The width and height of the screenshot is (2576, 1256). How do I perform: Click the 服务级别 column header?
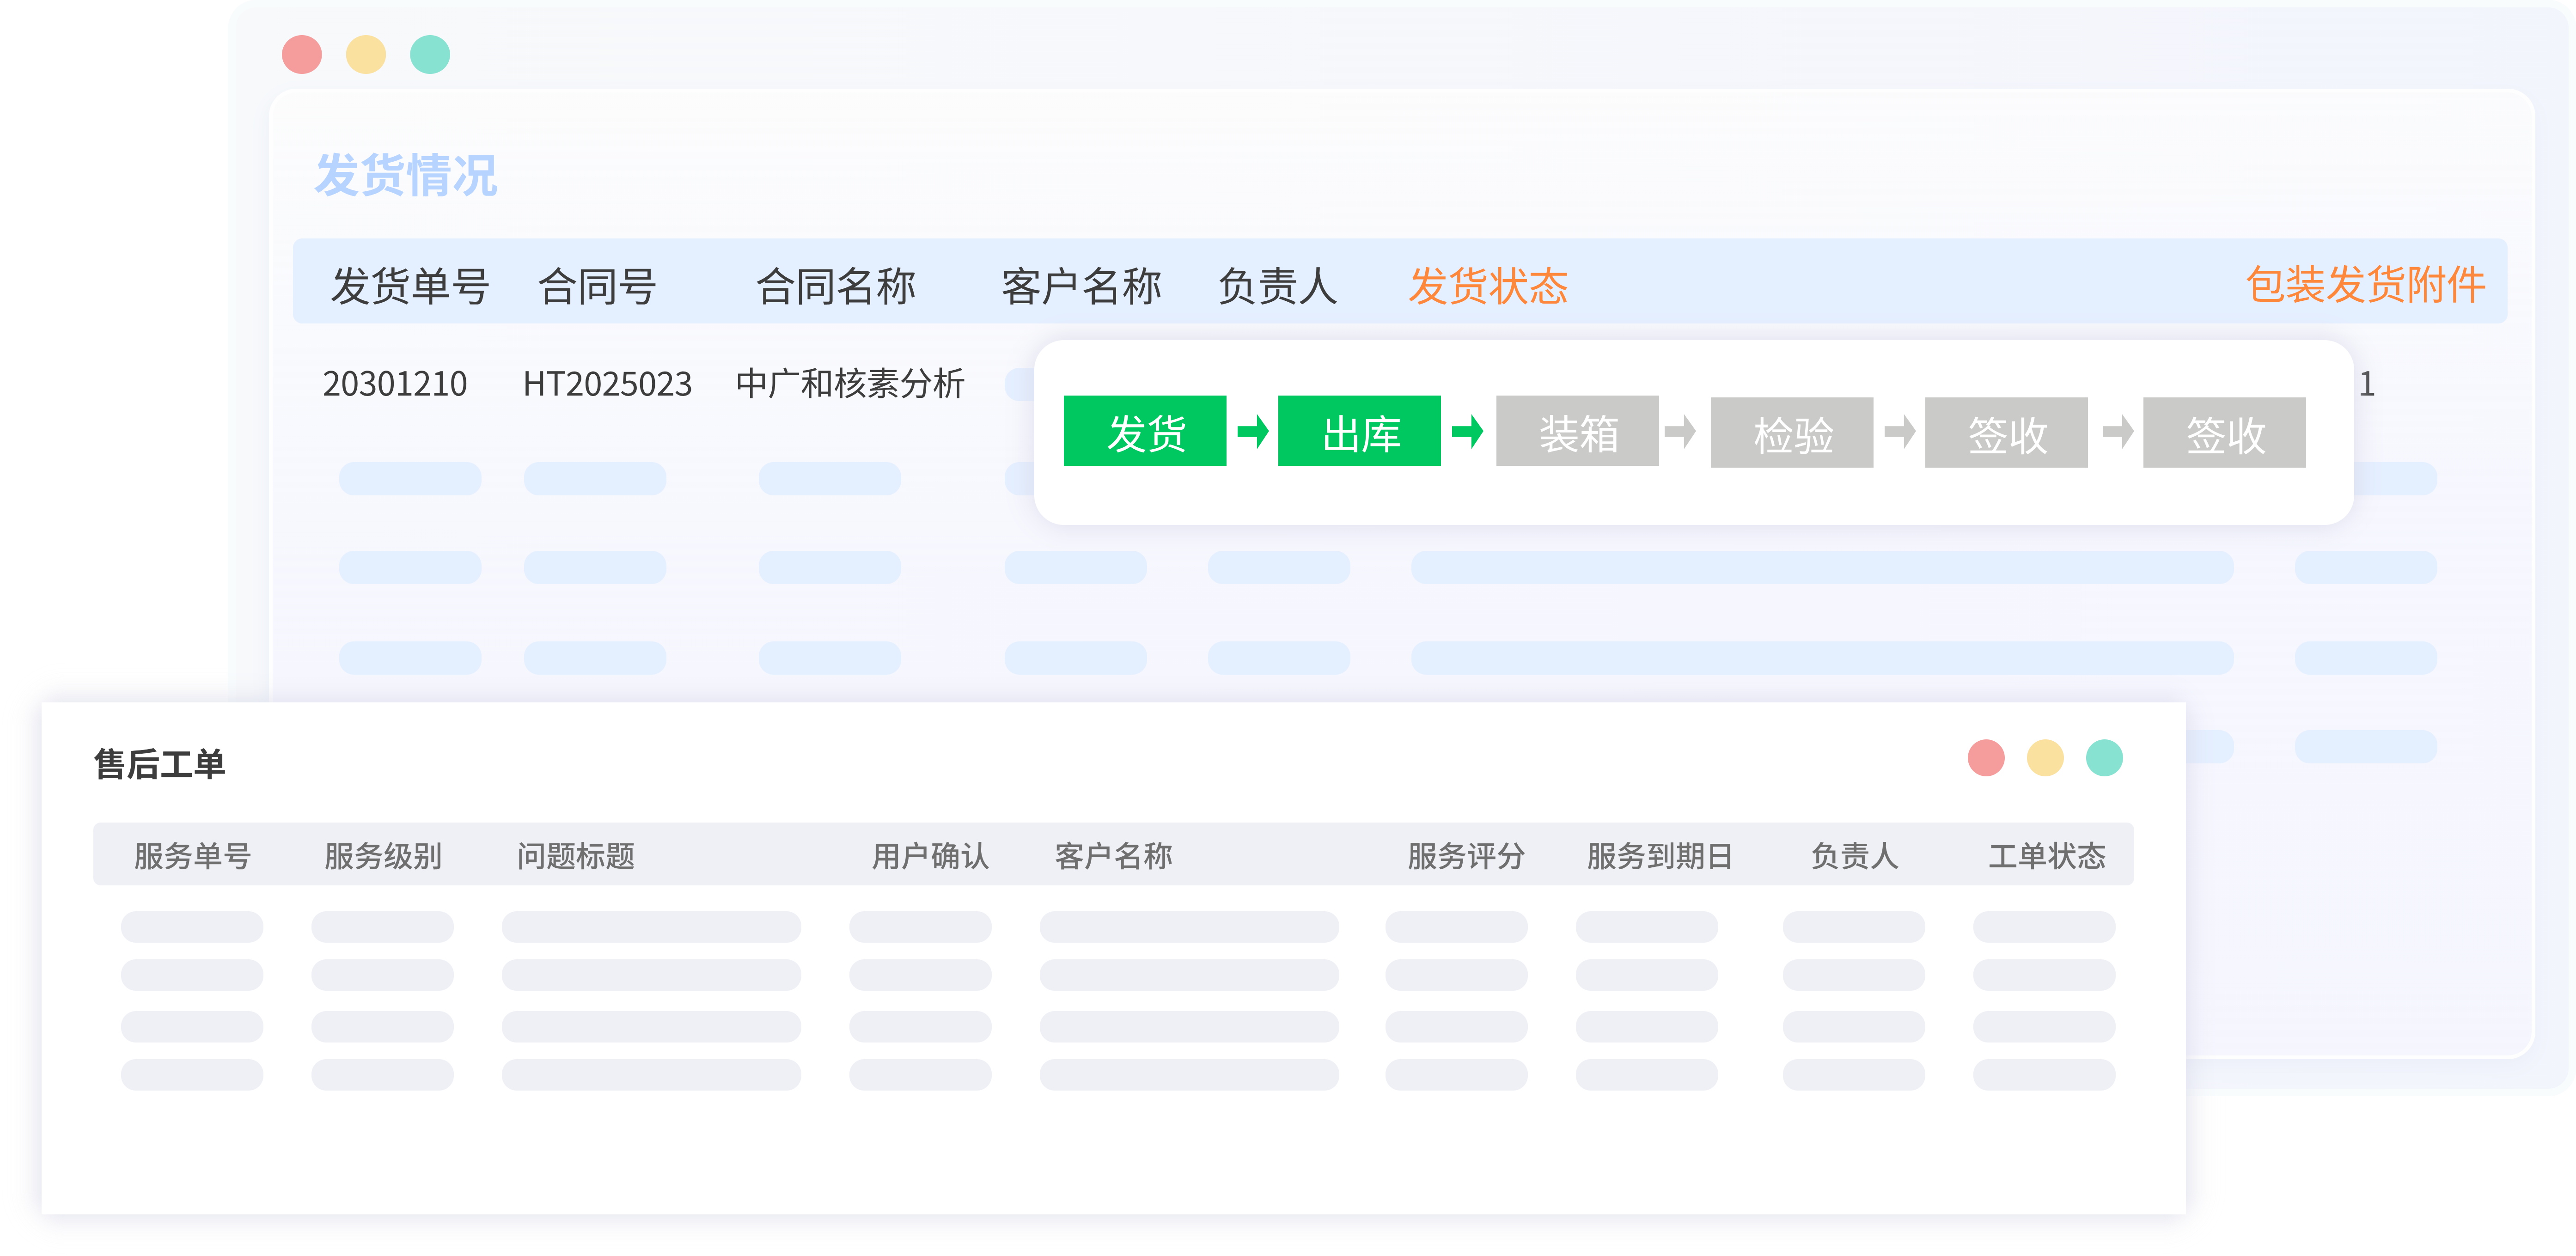coord(383,855)
